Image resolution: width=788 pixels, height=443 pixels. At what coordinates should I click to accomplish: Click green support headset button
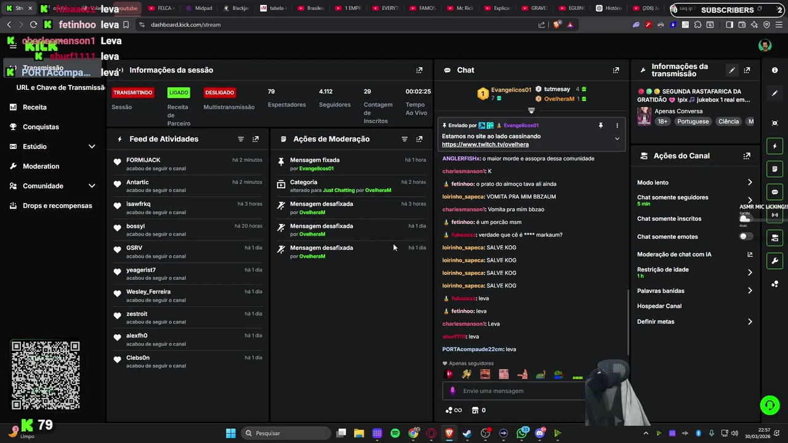pyautogui.click(x=770, y=405)
